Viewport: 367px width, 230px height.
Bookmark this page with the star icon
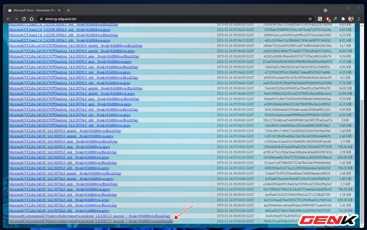pyautogui.click(x=310, y=19)
